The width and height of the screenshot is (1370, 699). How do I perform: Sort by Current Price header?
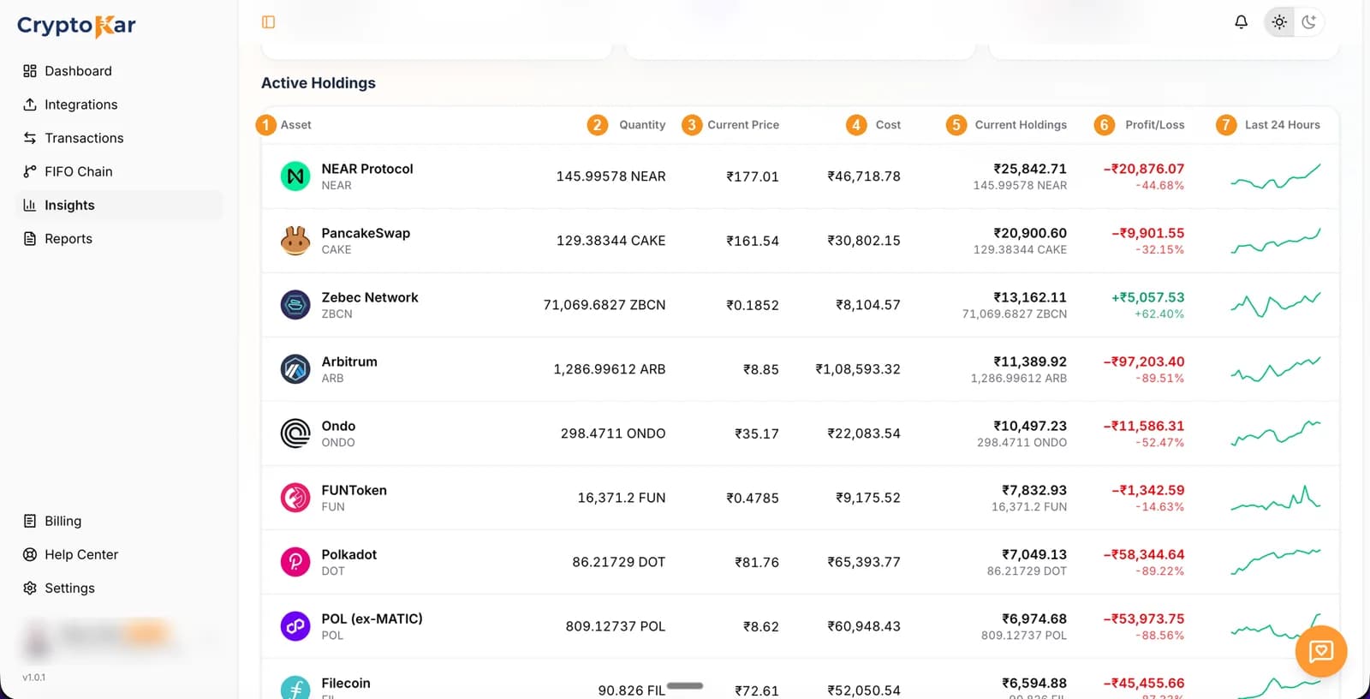coord(743,125)
